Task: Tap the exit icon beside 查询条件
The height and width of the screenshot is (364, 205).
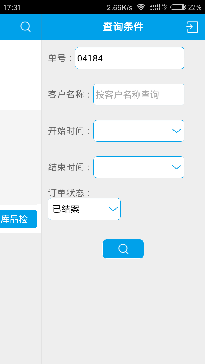Action: point(192,27)
